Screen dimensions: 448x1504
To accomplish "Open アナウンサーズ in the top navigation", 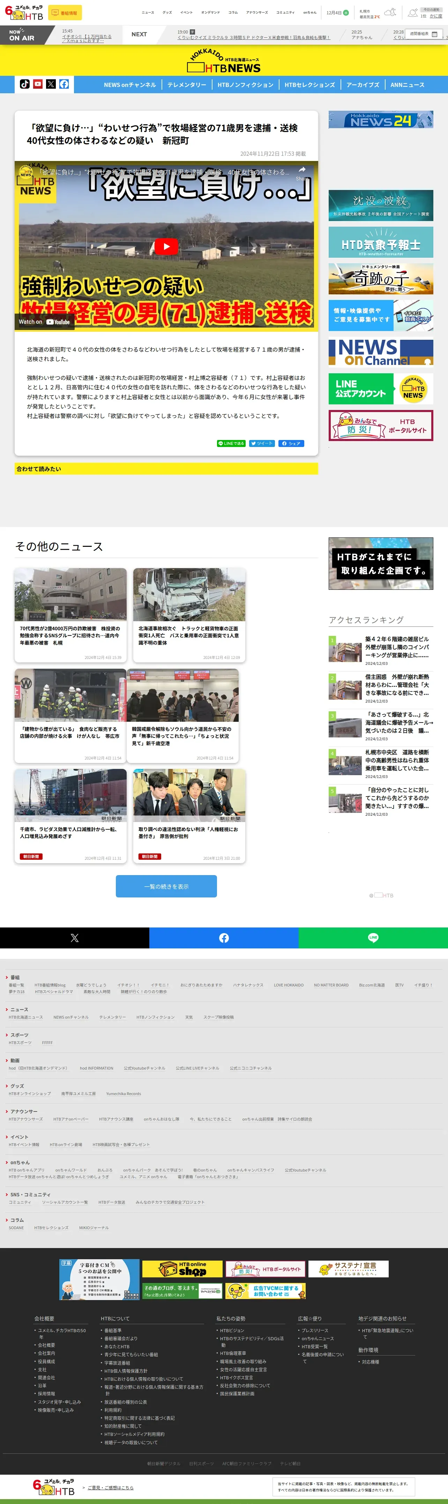I will point(257,12).
